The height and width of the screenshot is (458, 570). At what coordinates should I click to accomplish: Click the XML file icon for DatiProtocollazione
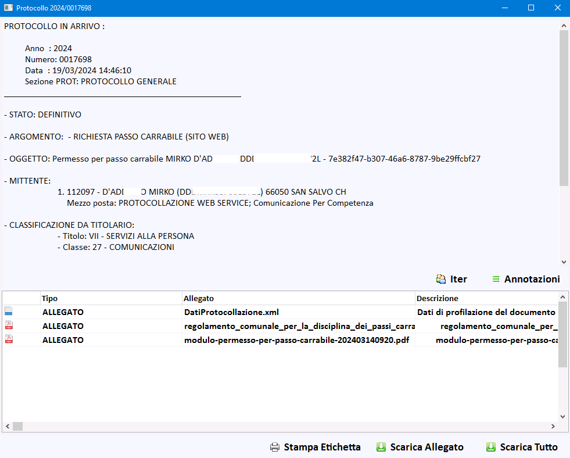pos(9,312)
